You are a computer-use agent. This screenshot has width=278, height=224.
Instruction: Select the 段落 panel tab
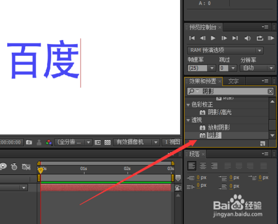(195, 154)
